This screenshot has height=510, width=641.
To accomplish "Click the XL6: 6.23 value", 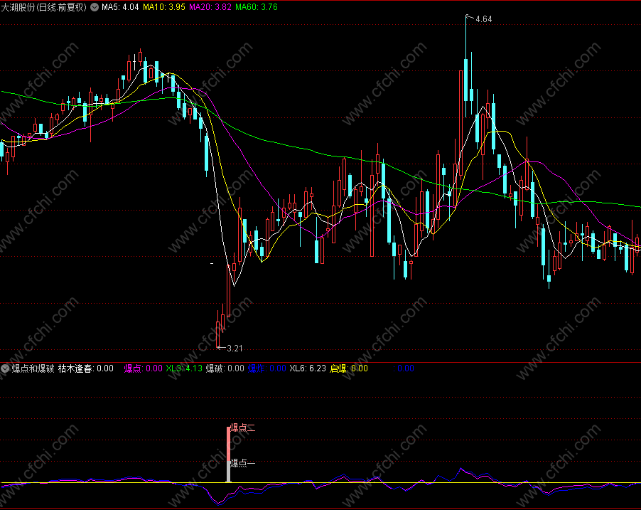I will pyautogui.click(x=308, y=368).
